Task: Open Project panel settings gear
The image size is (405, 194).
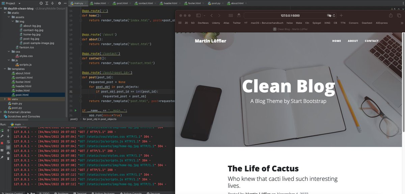Action: [x=59, y=3]
